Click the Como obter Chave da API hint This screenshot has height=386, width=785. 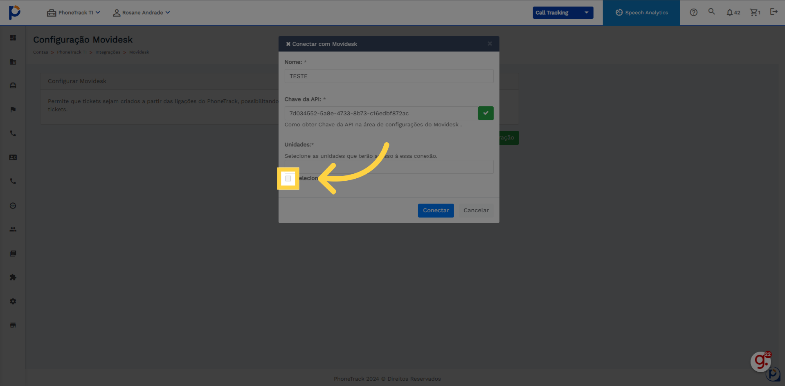click(373, 125)
